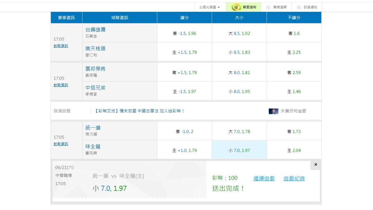Open 對戰資訊 for 統一獅 vs 味全龍
The image size is (373, 210).
[61, 144]
